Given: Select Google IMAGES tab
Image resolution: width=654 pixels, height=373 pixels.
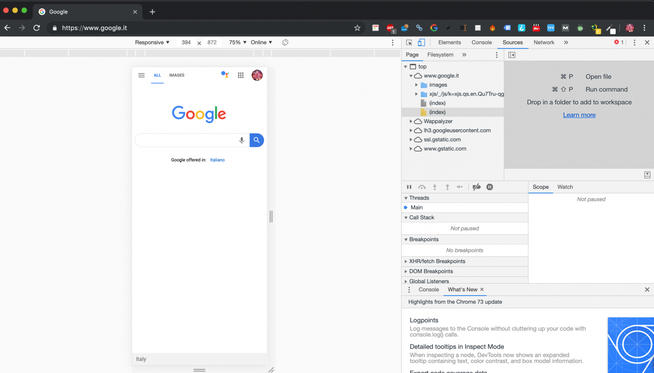Looking at the screenshot, I should (x=177, y=75).
